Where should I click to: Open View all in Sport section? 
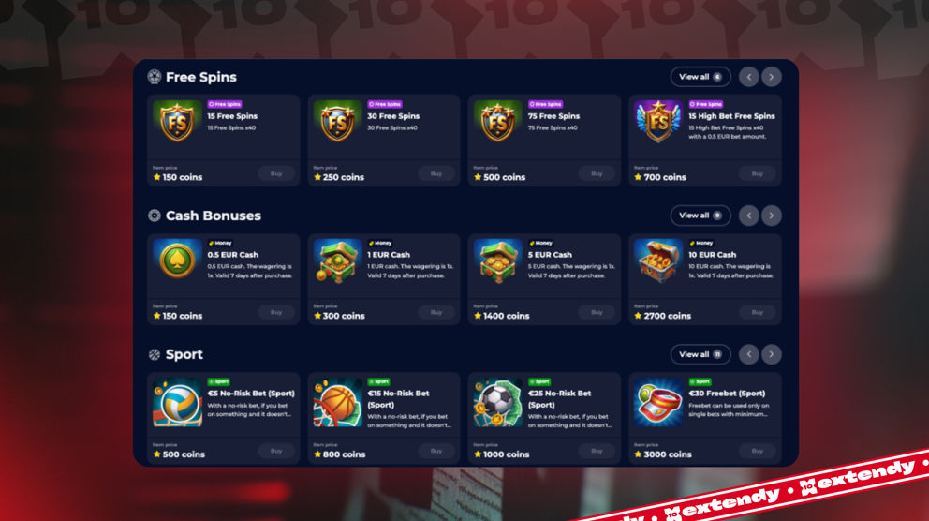(700, 354)
